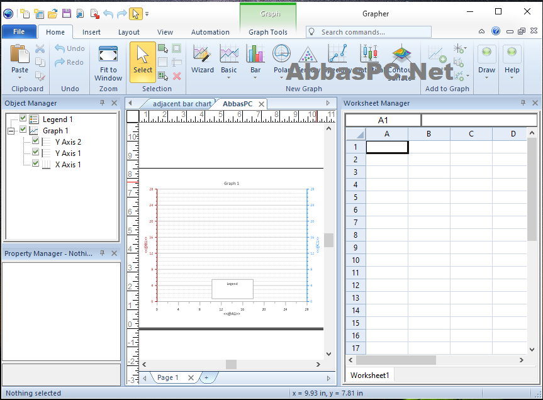Toggle visibility checkbox for Legend 1
Screen dimensions: 543x400
click(23, 118)
